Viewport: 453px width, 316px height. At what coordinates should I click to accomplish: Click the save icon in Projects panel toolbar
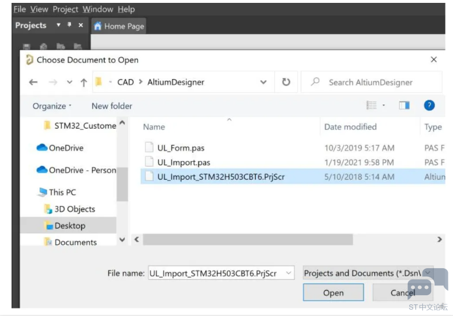pyautogui.click(x=27, y=46)
